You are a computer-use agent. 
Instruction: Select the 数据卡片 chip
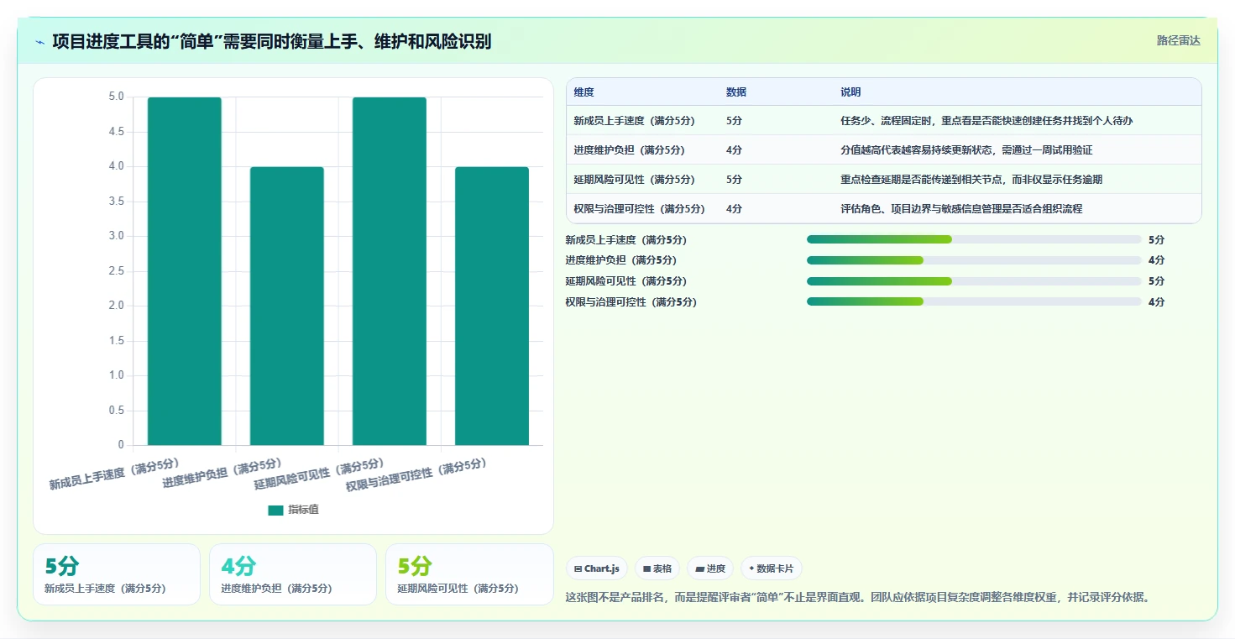point(771,568)
